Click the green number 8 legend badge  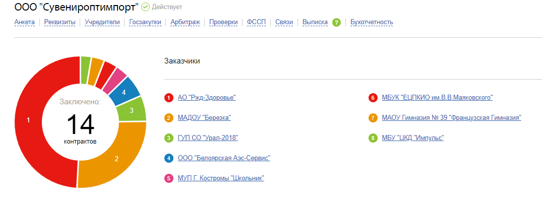[373, 138]
